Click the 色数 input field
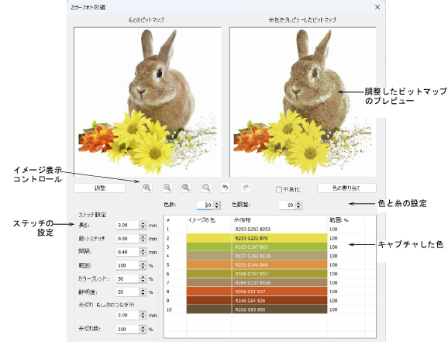Viewport: 448px width, 342px height. (x=205, y=205)
